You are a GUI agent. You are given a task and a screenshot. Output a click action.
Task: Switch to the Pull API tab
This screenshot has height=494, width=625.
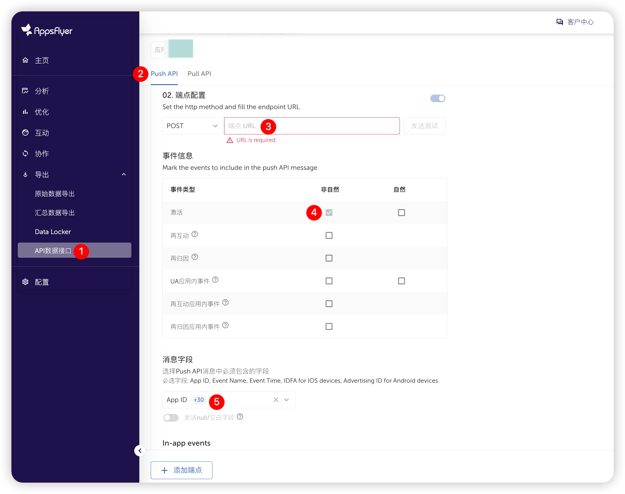[x=199, y=74]
